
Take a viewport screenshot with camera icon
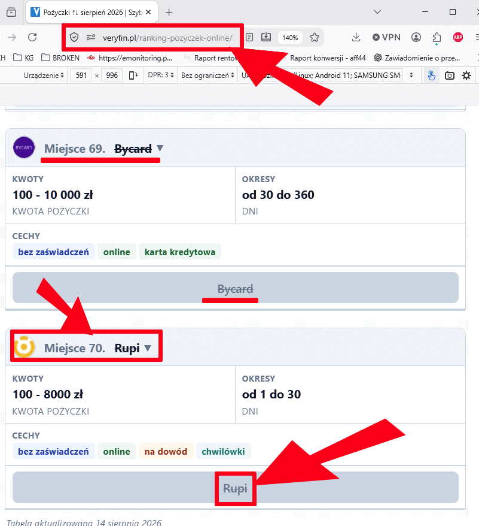click(450, 75)
